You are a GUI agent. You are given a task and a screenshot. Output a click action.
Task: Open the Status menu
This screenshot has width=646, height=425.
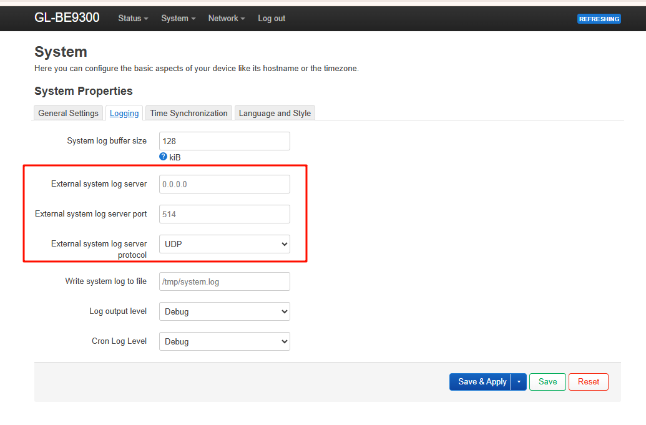tap(133, 19)
